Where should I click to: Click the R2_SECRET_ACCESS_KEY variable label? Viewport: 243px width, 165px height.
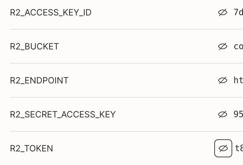(x=63, y=114)
